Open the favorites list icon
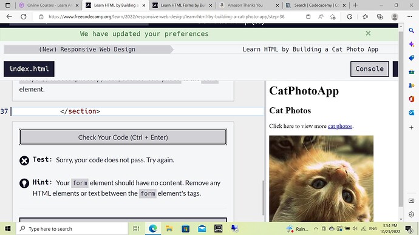The width and height of the screenshot is (419, 235). coord(365,16)
